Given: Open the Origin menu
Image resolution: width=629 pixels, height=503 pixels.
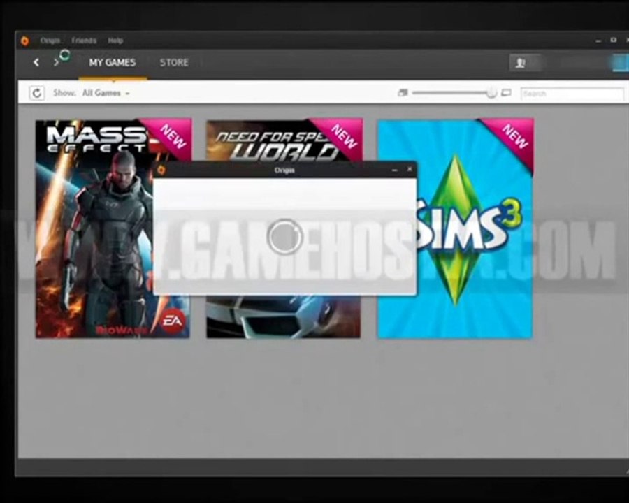Looking at the screenshot, I should 50,41.
